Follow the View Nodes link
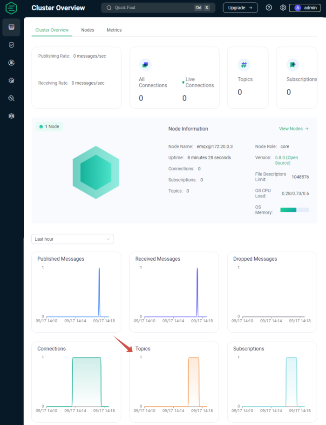The image size is (326, 425). pos(293,129)
